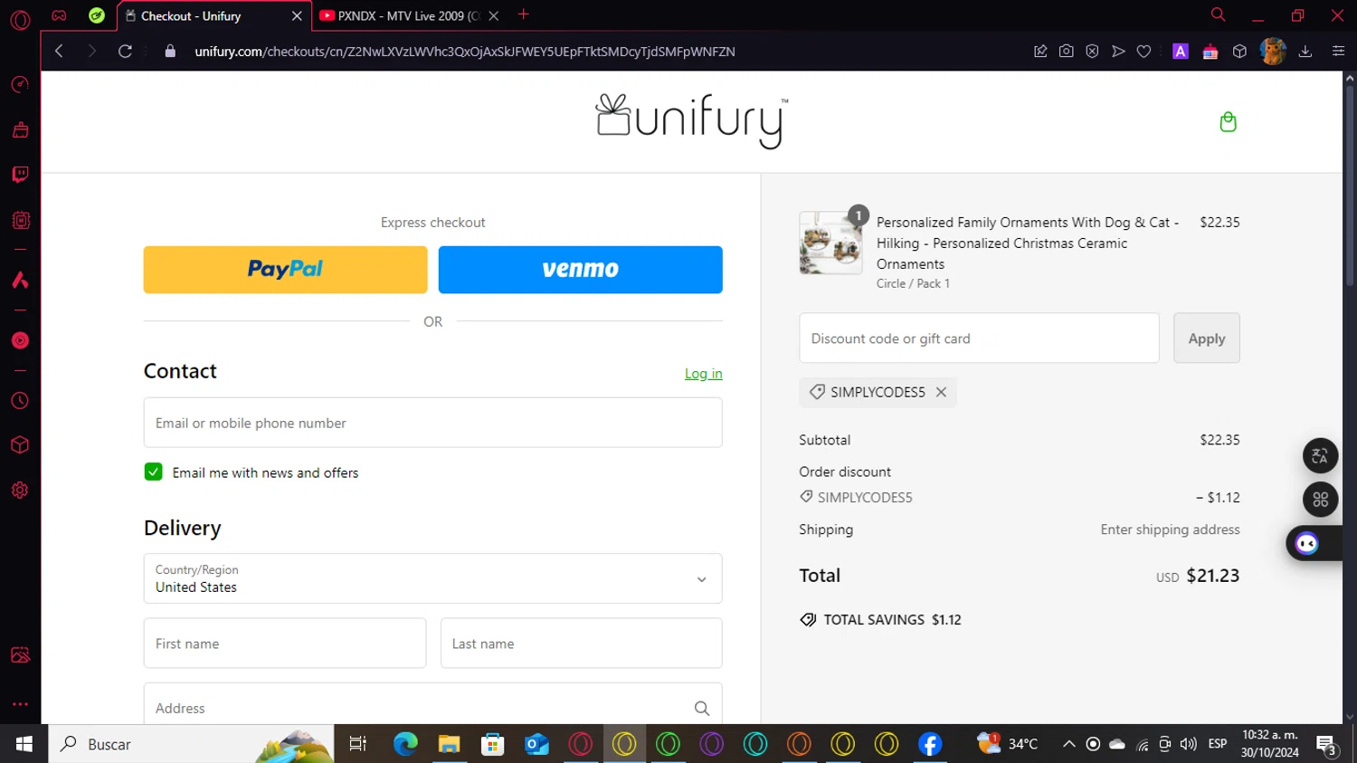
Task: Click the taskbar Buscar search box
Action: (191, 744)
